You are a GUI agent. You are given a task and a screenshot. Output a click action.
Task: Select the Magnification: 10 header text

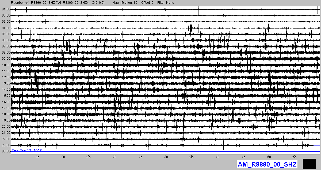[x=125, y=3]
